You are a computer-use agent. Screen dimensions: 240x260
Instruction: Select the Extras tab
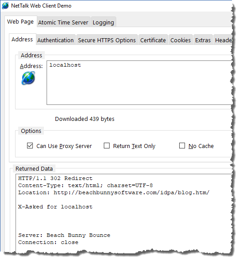coord(203,40)
